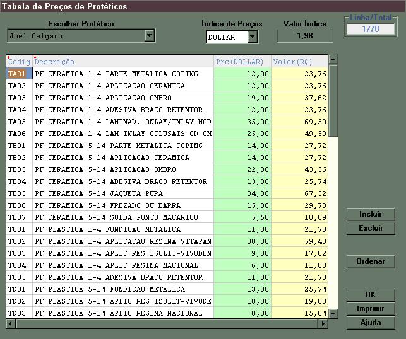Click the Incluir button
Image resolution: width=406 pixels, height=339 pixels.
(x=371, y=214)
